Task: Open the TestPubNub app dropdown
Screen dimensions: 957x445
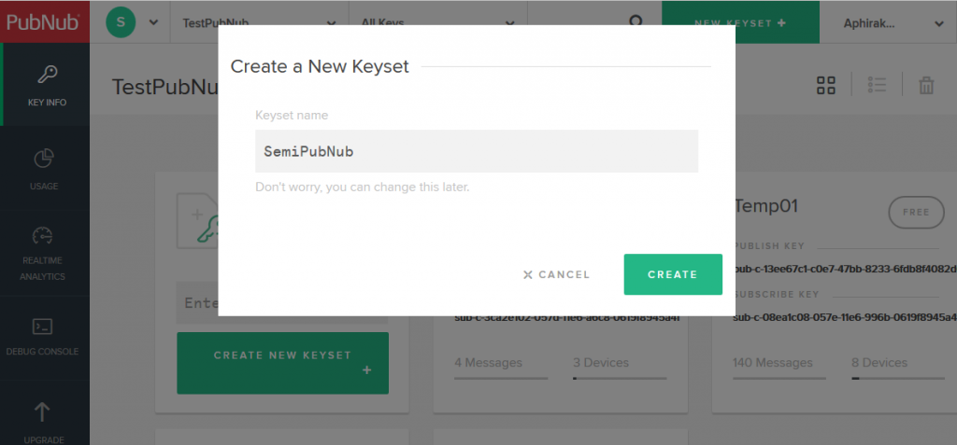Action: tap(258, 21)
